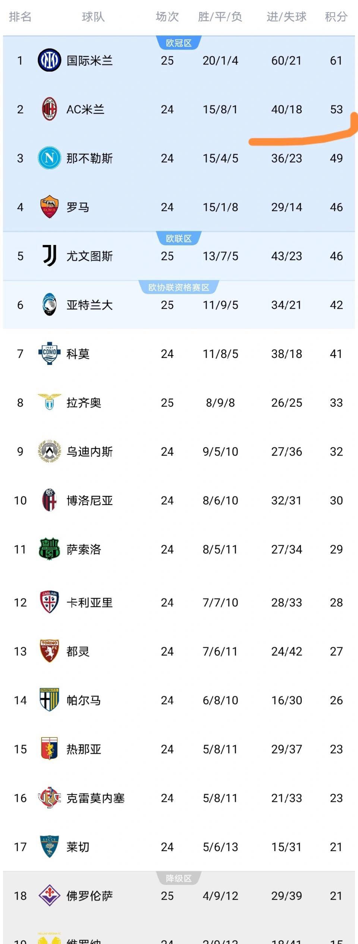Click the 降级区 zone label
The width and height of the screenshot is (358, 944).
tap(179, 879)
